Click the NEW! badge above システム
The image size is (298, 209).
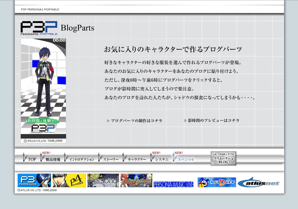point(156,153)
